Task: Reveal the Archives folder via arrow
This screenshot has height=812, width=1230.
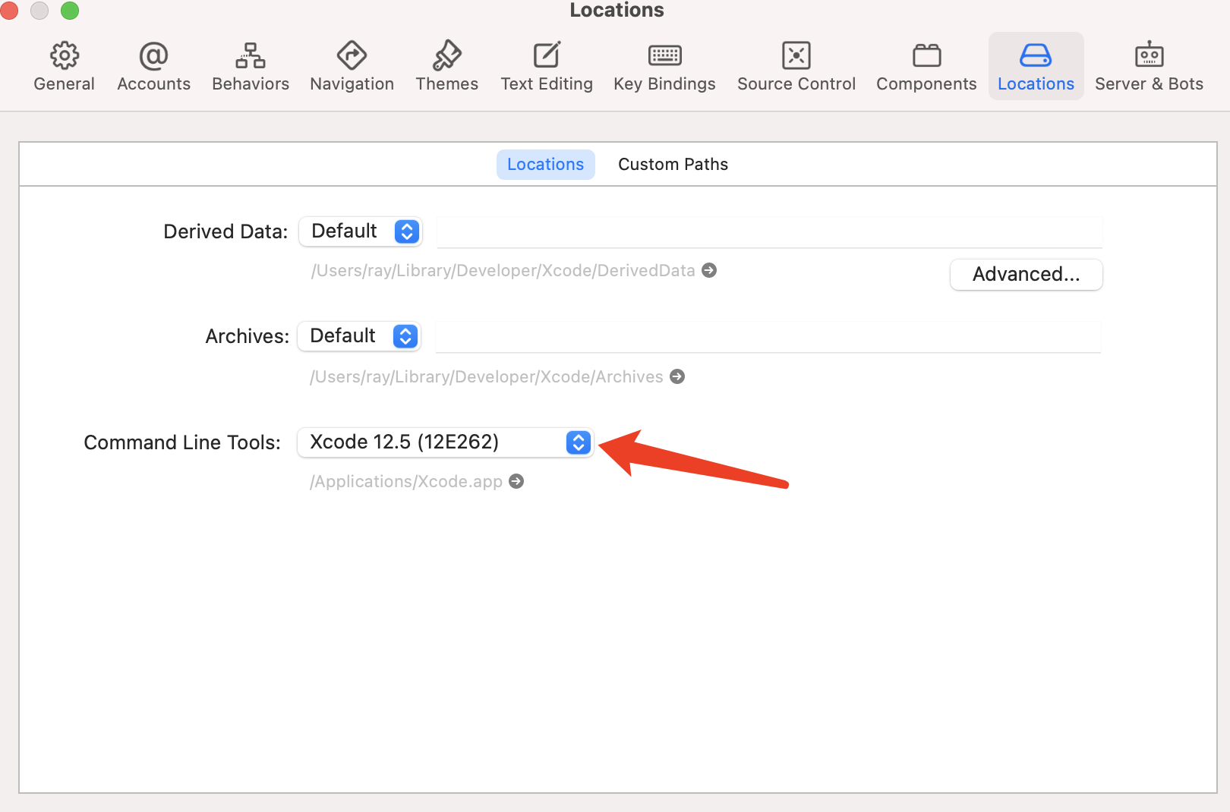Action: [677, 377]
